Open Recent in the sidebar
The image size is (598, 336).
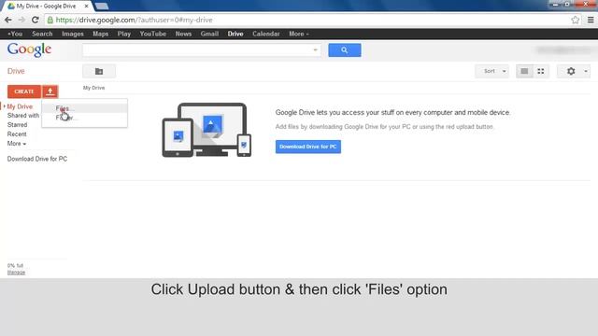coord(17,134)
